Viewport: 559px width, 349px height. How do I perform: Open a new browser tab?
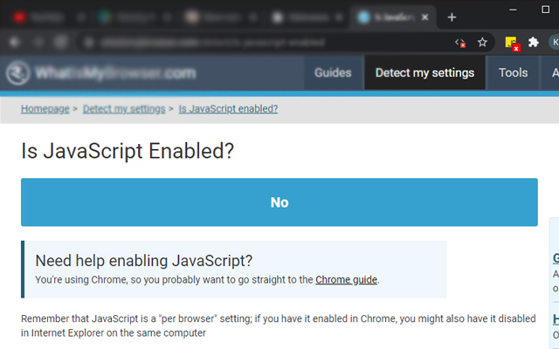point(452,17)
